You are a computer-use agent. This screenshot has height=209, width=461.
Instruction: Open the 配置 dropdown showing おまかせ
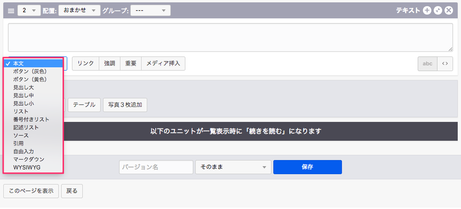click(79, 10)
